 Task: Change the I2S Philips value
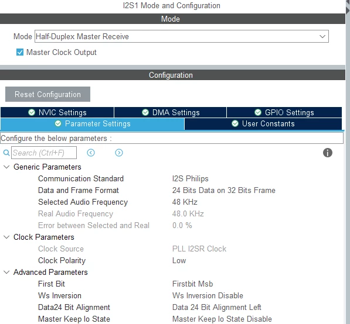coord(190,178)
